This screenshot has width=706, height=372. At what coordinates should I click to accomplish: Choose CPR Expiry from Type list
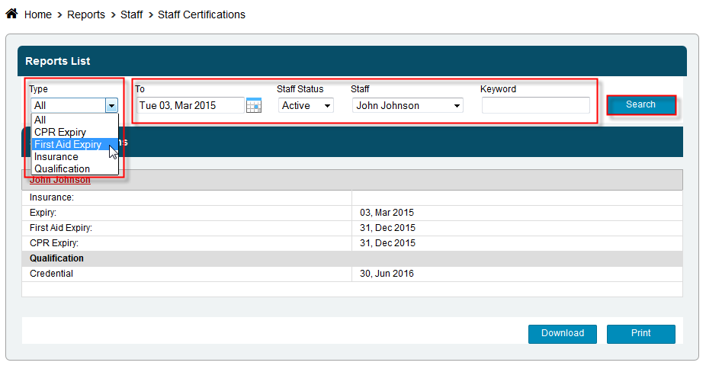tap(60, 132)
